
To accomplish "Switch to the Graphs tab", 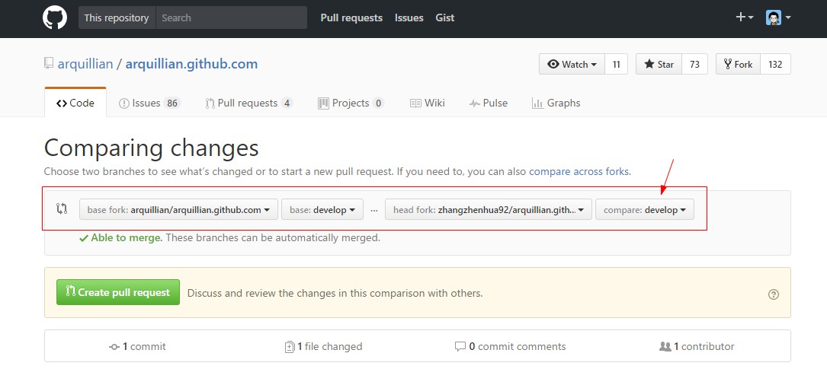I will [556, 103].
